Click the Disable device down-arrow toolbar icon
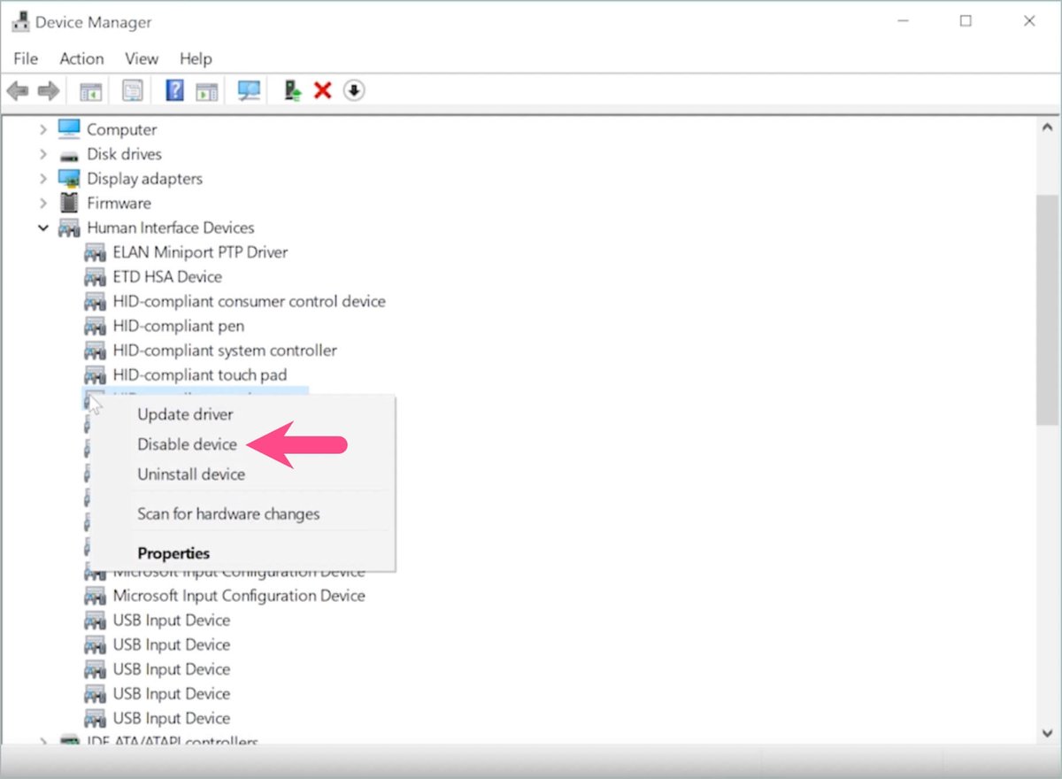The width and height of the screenshot is (1062, 779). [353, 89]
